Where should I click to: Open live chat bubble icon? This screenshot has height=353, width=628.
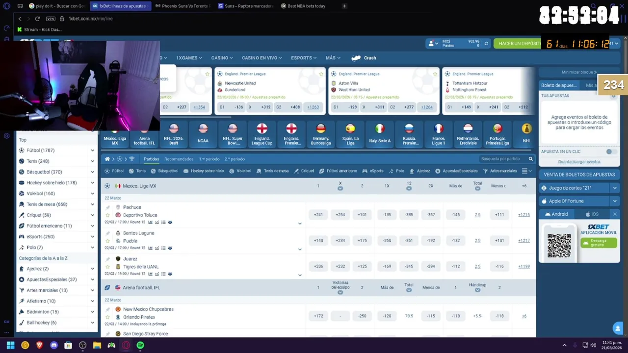point(618,328)
